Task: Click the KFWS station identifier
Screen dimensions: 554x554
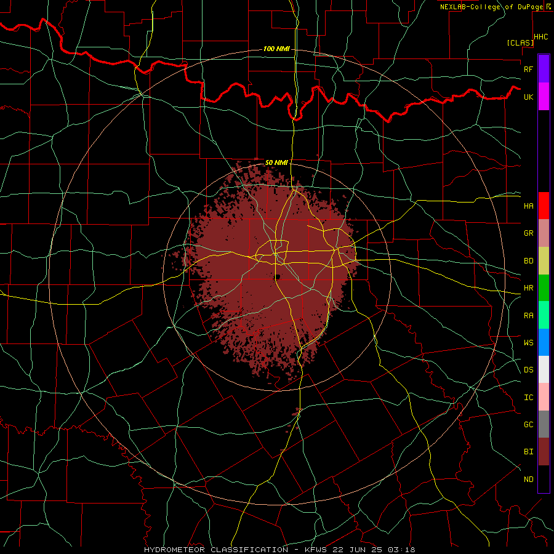Action: click(317, 550)
